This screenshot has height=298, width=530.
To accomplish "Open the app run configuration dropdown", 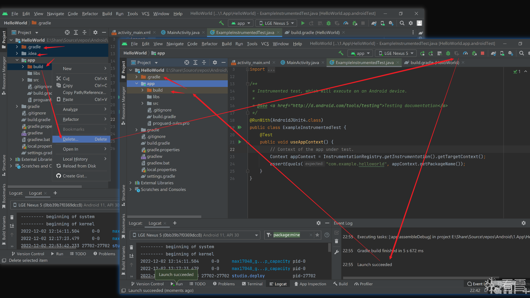I will (360, 53).
